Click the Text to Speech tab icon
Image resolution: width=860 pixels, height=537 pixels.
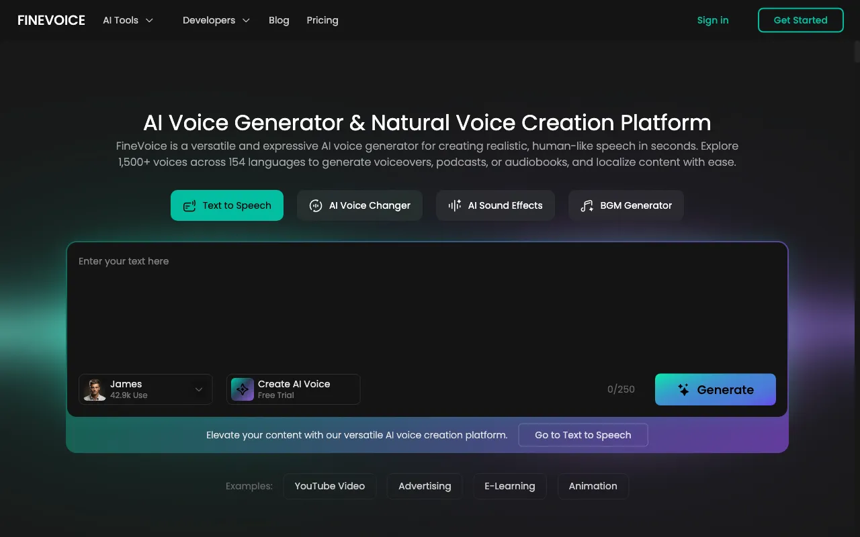pyautogui.click(x=189, y=206)
